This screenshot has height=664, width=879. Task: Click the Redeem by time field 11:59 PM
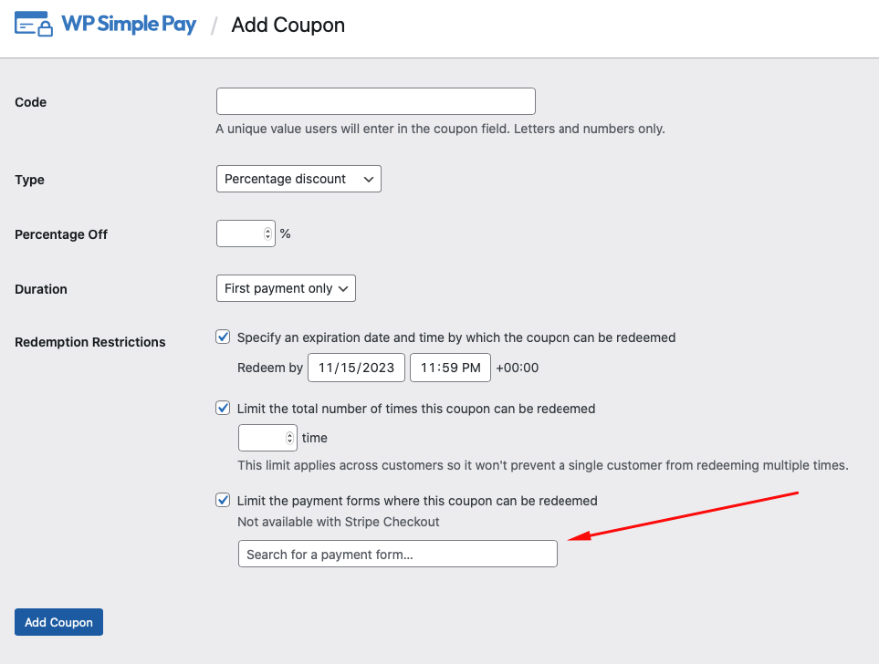tap(450, 368)
